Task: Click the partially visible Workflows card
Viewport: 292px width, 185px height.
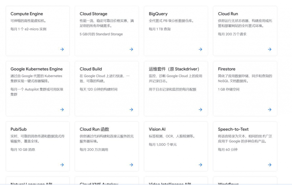Action: (x=245, y=182)
